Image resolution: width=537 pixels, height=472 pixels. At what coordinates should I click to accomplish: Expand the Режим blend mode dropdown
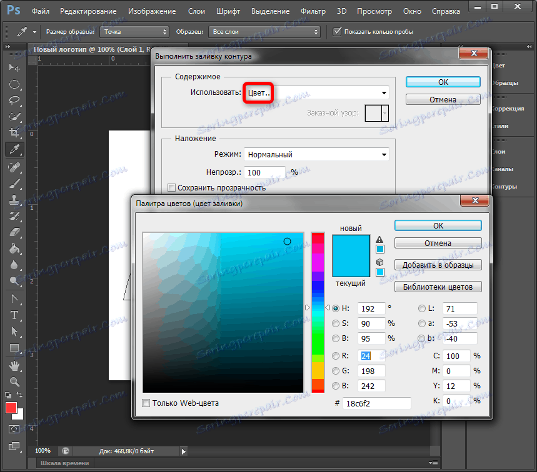316,154
